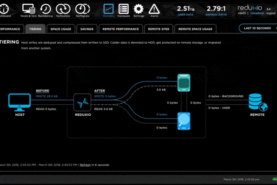Click the rdx01 system name
This screenshot has width=277, height=185.
coord(241,13)
